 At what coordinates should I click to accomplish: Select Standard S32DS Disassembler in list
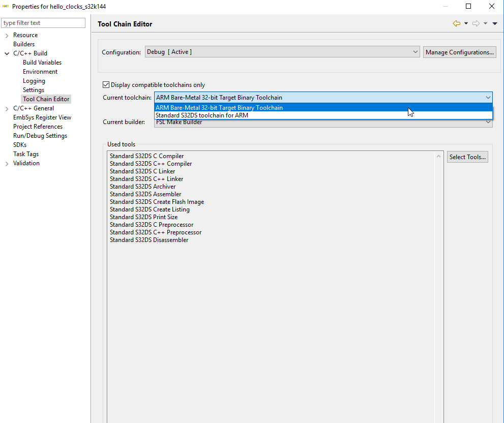click(x=149, y=240)
